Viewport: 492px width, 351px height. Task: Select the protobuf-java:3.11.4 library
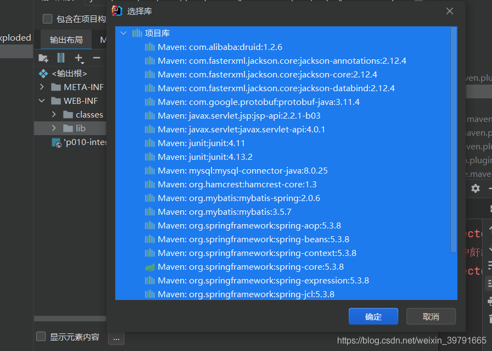coord(259,102)
